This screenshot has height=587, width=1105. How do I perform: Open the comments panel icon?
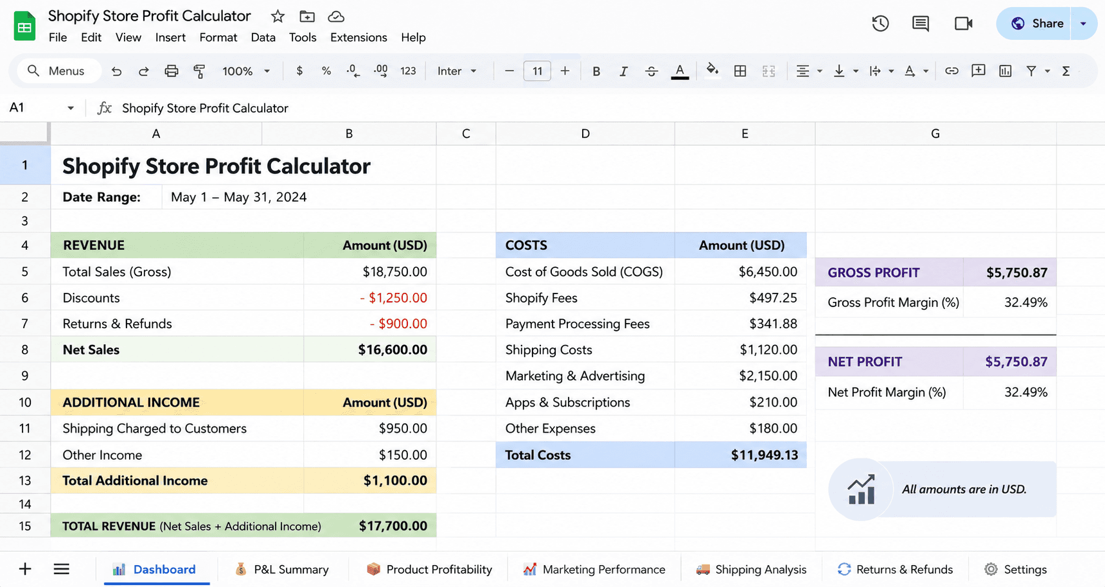point(921,24)
